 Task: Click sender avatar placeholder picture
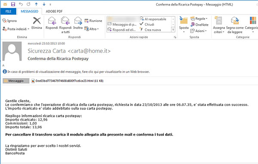pos(12,51)
